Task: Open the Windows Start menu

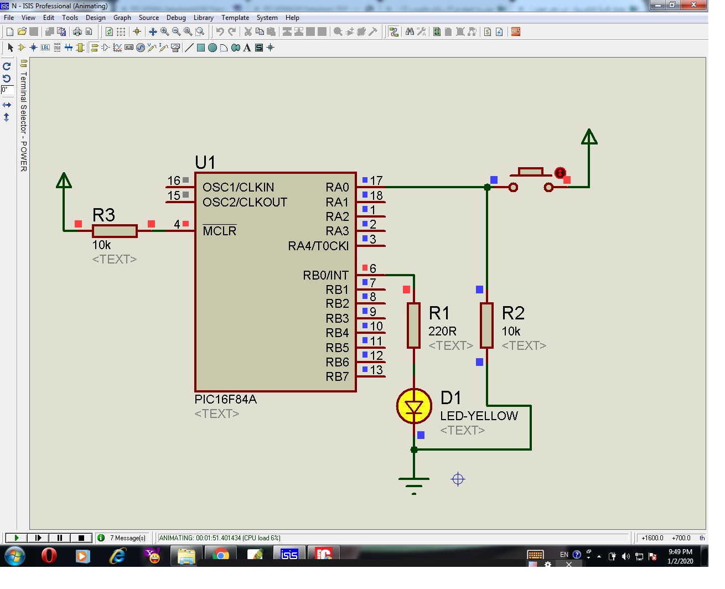Action: point(14,555)
